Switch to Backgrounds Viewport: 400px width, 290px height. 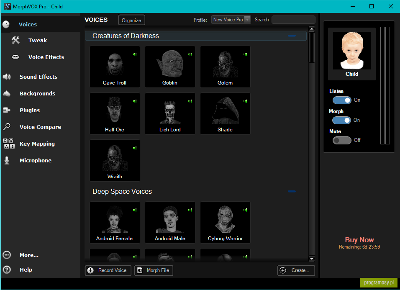[37, 94]
